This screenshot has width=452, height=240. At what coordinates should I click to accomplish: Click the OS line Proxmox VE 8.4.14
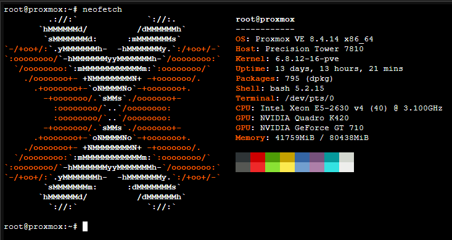coord(305,39)
